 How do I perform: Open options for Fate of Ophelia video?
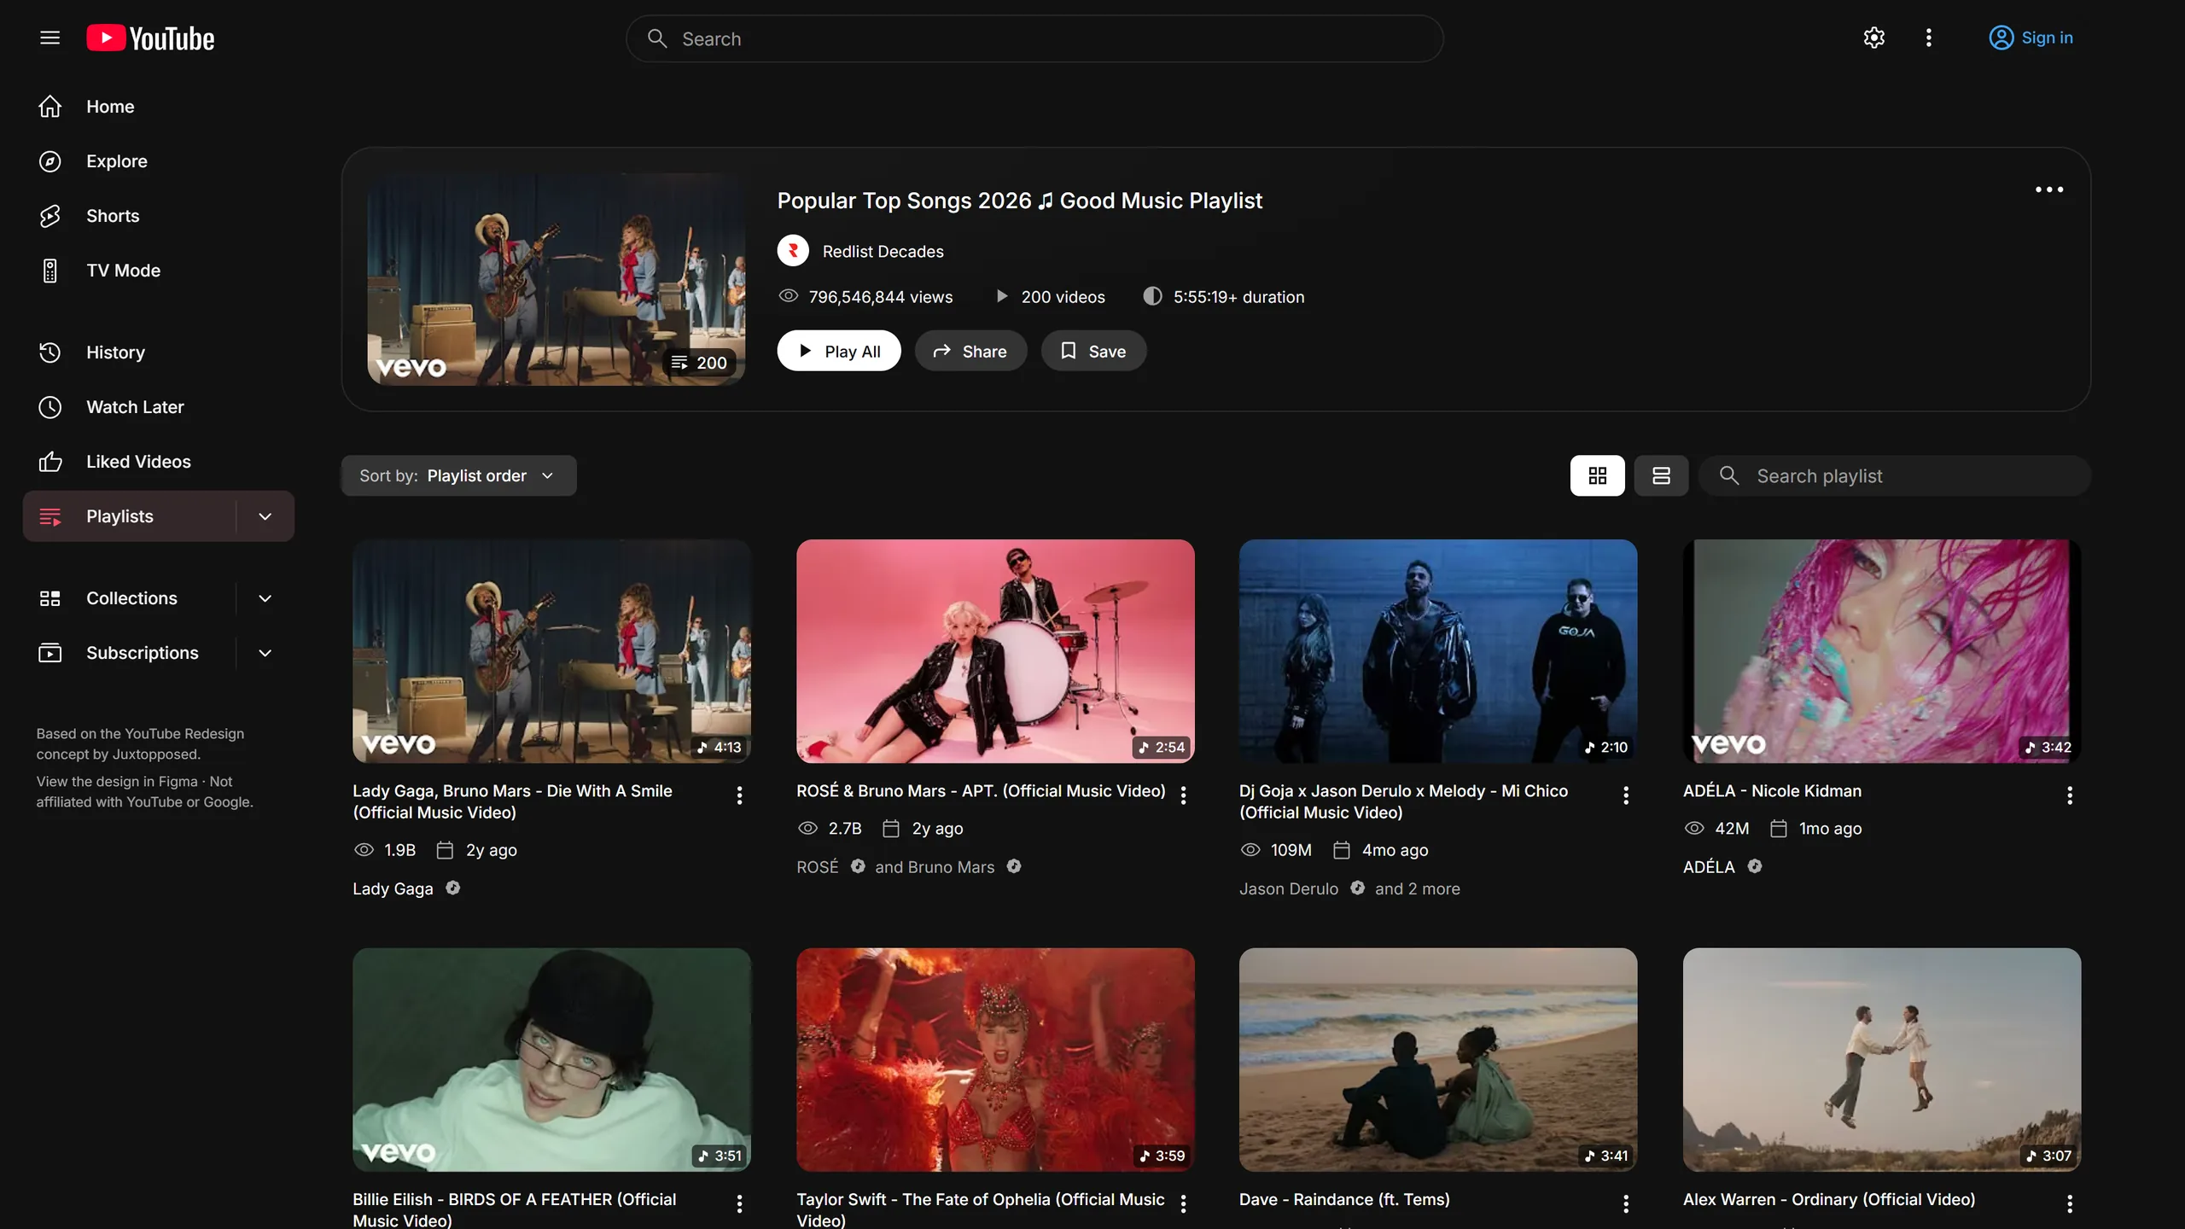(1183, 1203)
